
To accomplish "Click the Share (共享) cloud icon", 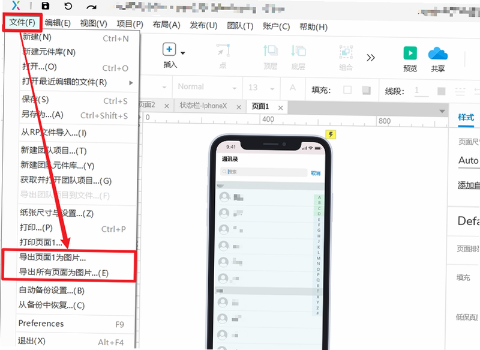I will [x=438, y=53].
